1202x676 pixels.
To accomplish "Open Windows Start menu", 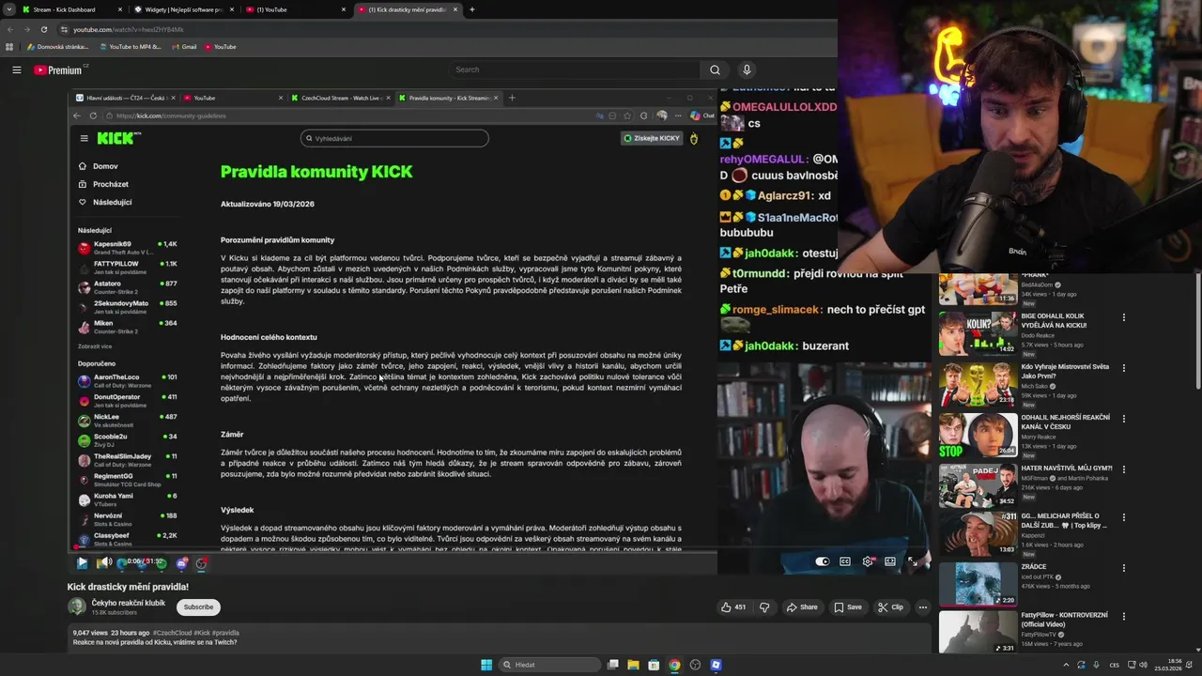I will tap(486, 665).
